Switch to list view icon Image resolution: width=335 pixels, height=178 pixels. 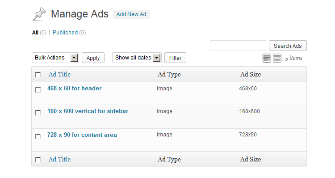(x=267, y=58)
